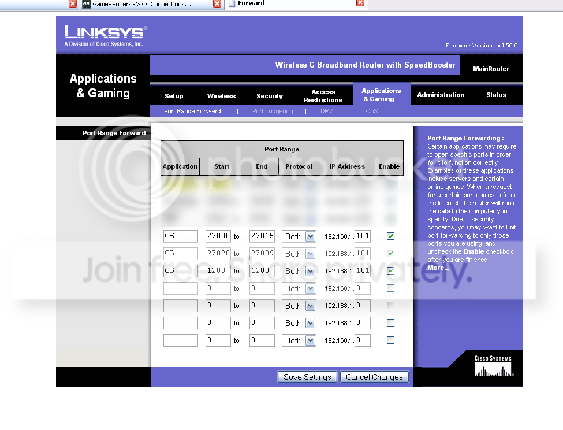
Task: Click the Cisco Systems logo
Action: pos(493,366)
